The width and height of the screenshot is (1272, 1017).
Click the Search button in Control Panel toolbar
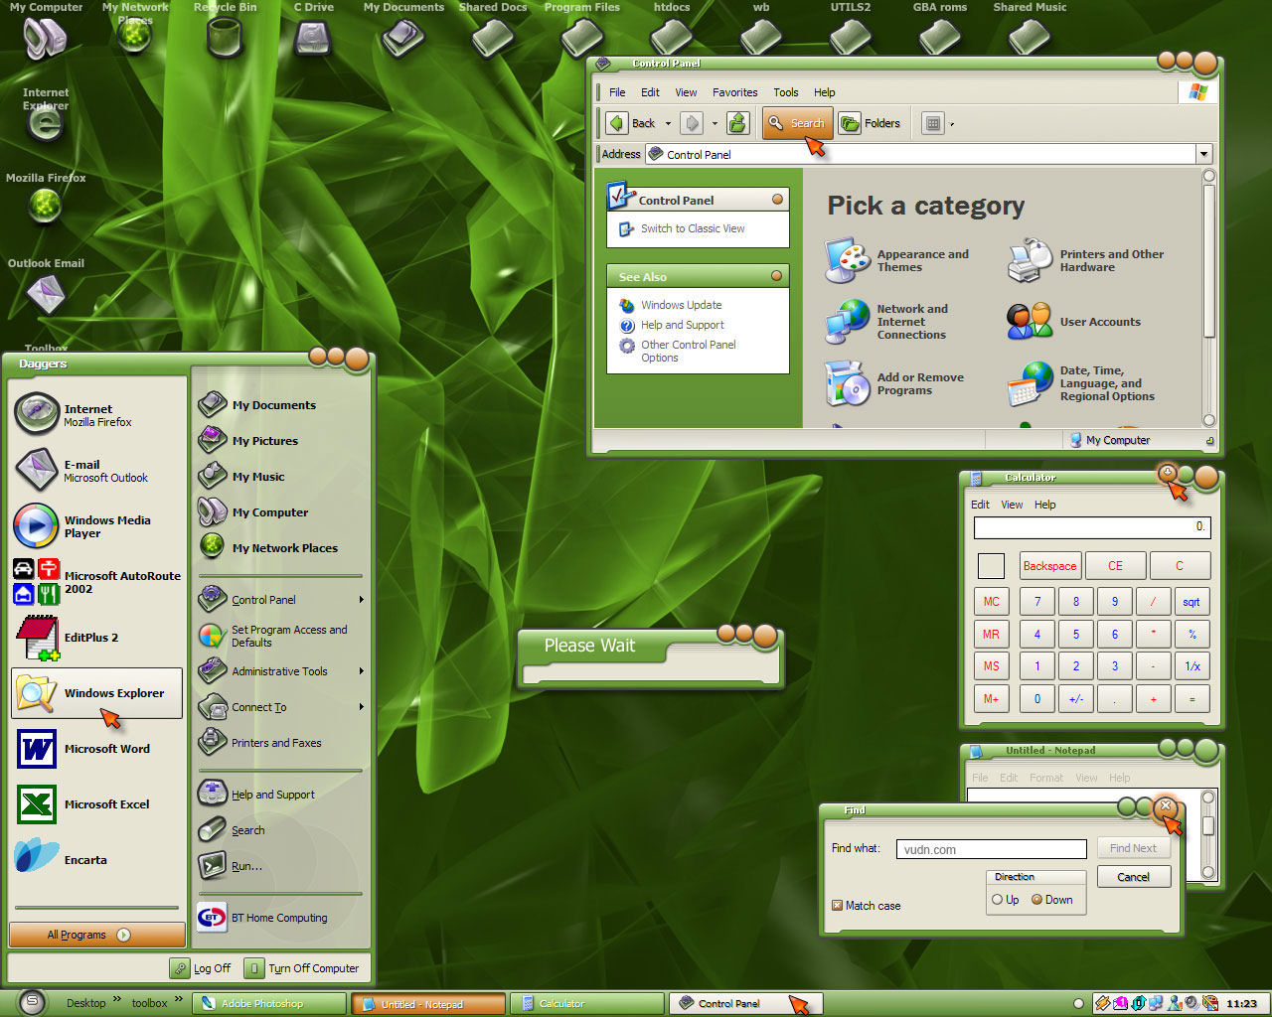(x=797, y=123)
